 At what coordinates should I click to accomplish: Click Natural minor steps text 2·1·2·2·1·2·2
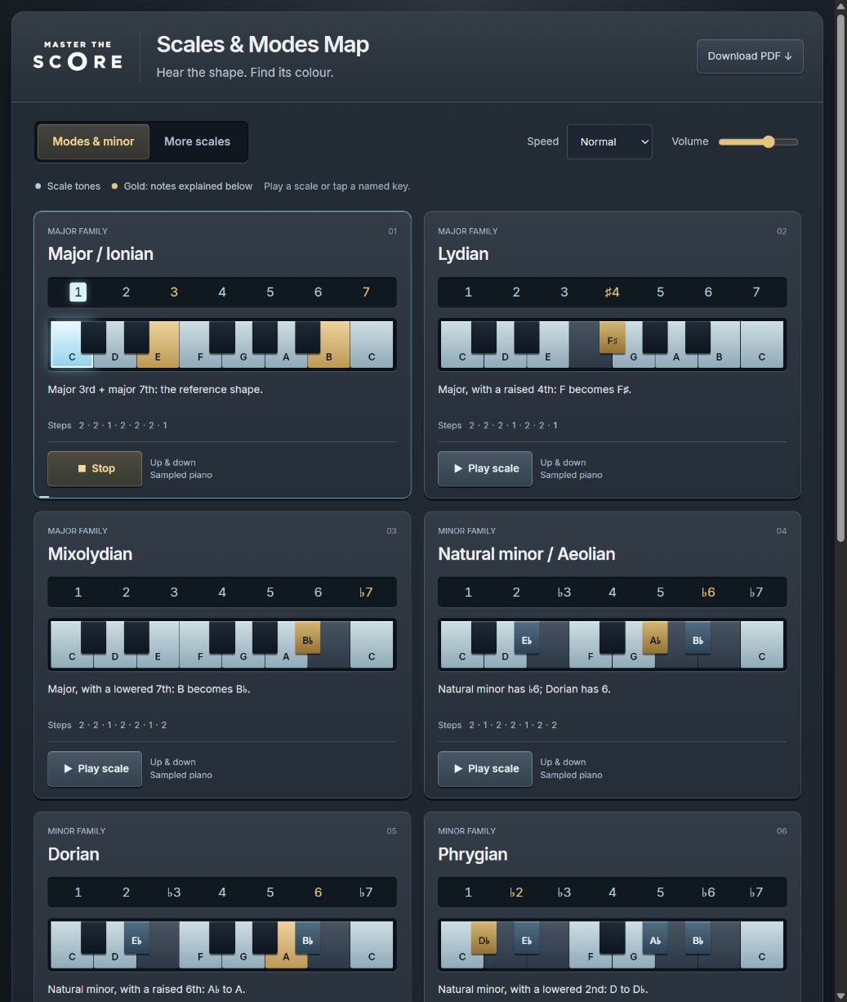coord(514,725)
